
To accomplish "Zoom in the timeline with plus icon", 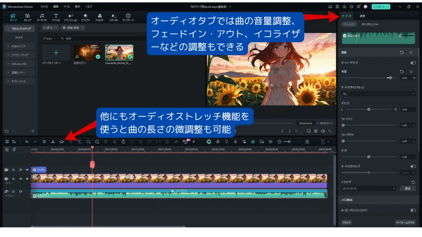I will point(307,142).
